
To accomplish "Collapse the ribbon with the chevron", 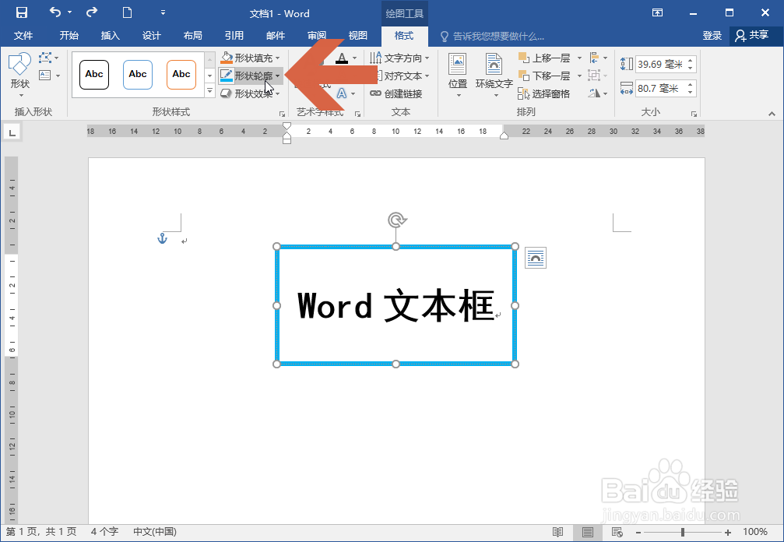I will click(772, 114).
